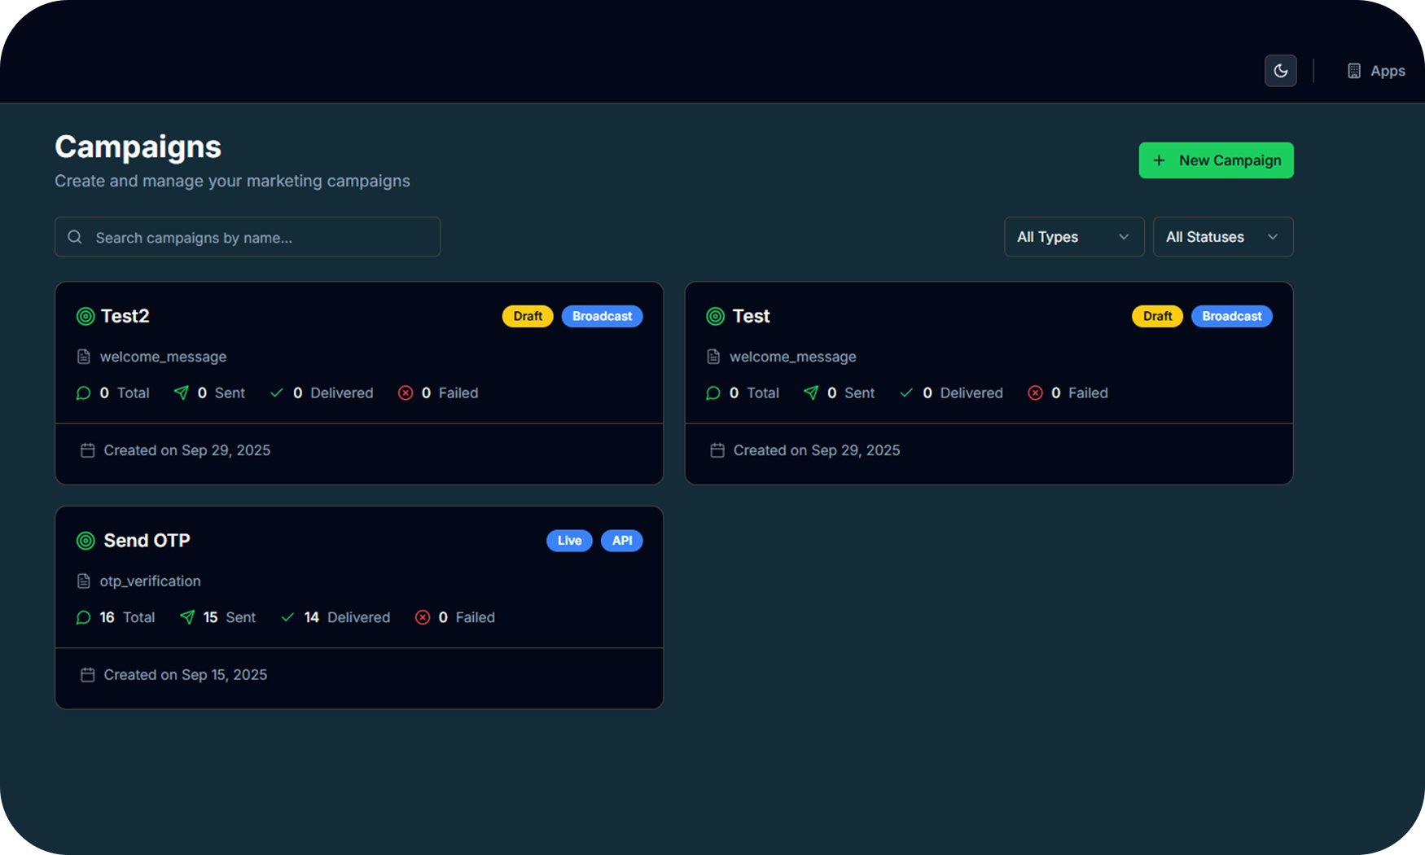Viewport: 1425px width, 855px height.
Task: Click the red Failed icon on Test2 card
Action: 406,393
